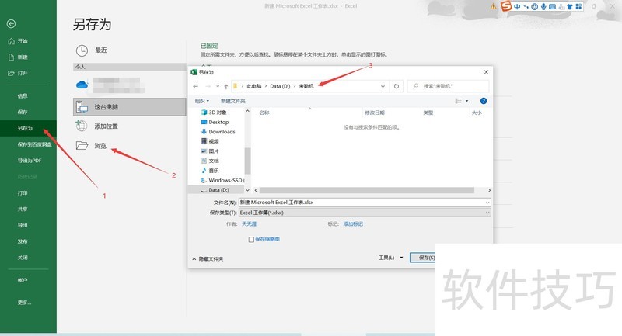The height and width of the screenshot is (336, 622).
Task: Click 新建文件夹 button
Action: 232,101
